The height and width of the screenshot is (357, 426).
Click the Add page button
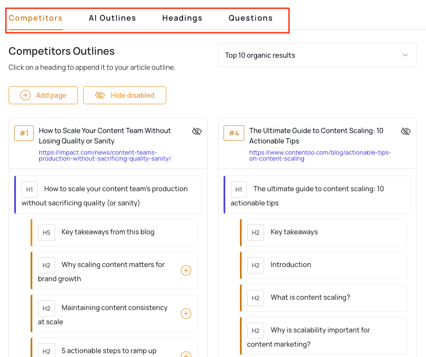point(43,95)
